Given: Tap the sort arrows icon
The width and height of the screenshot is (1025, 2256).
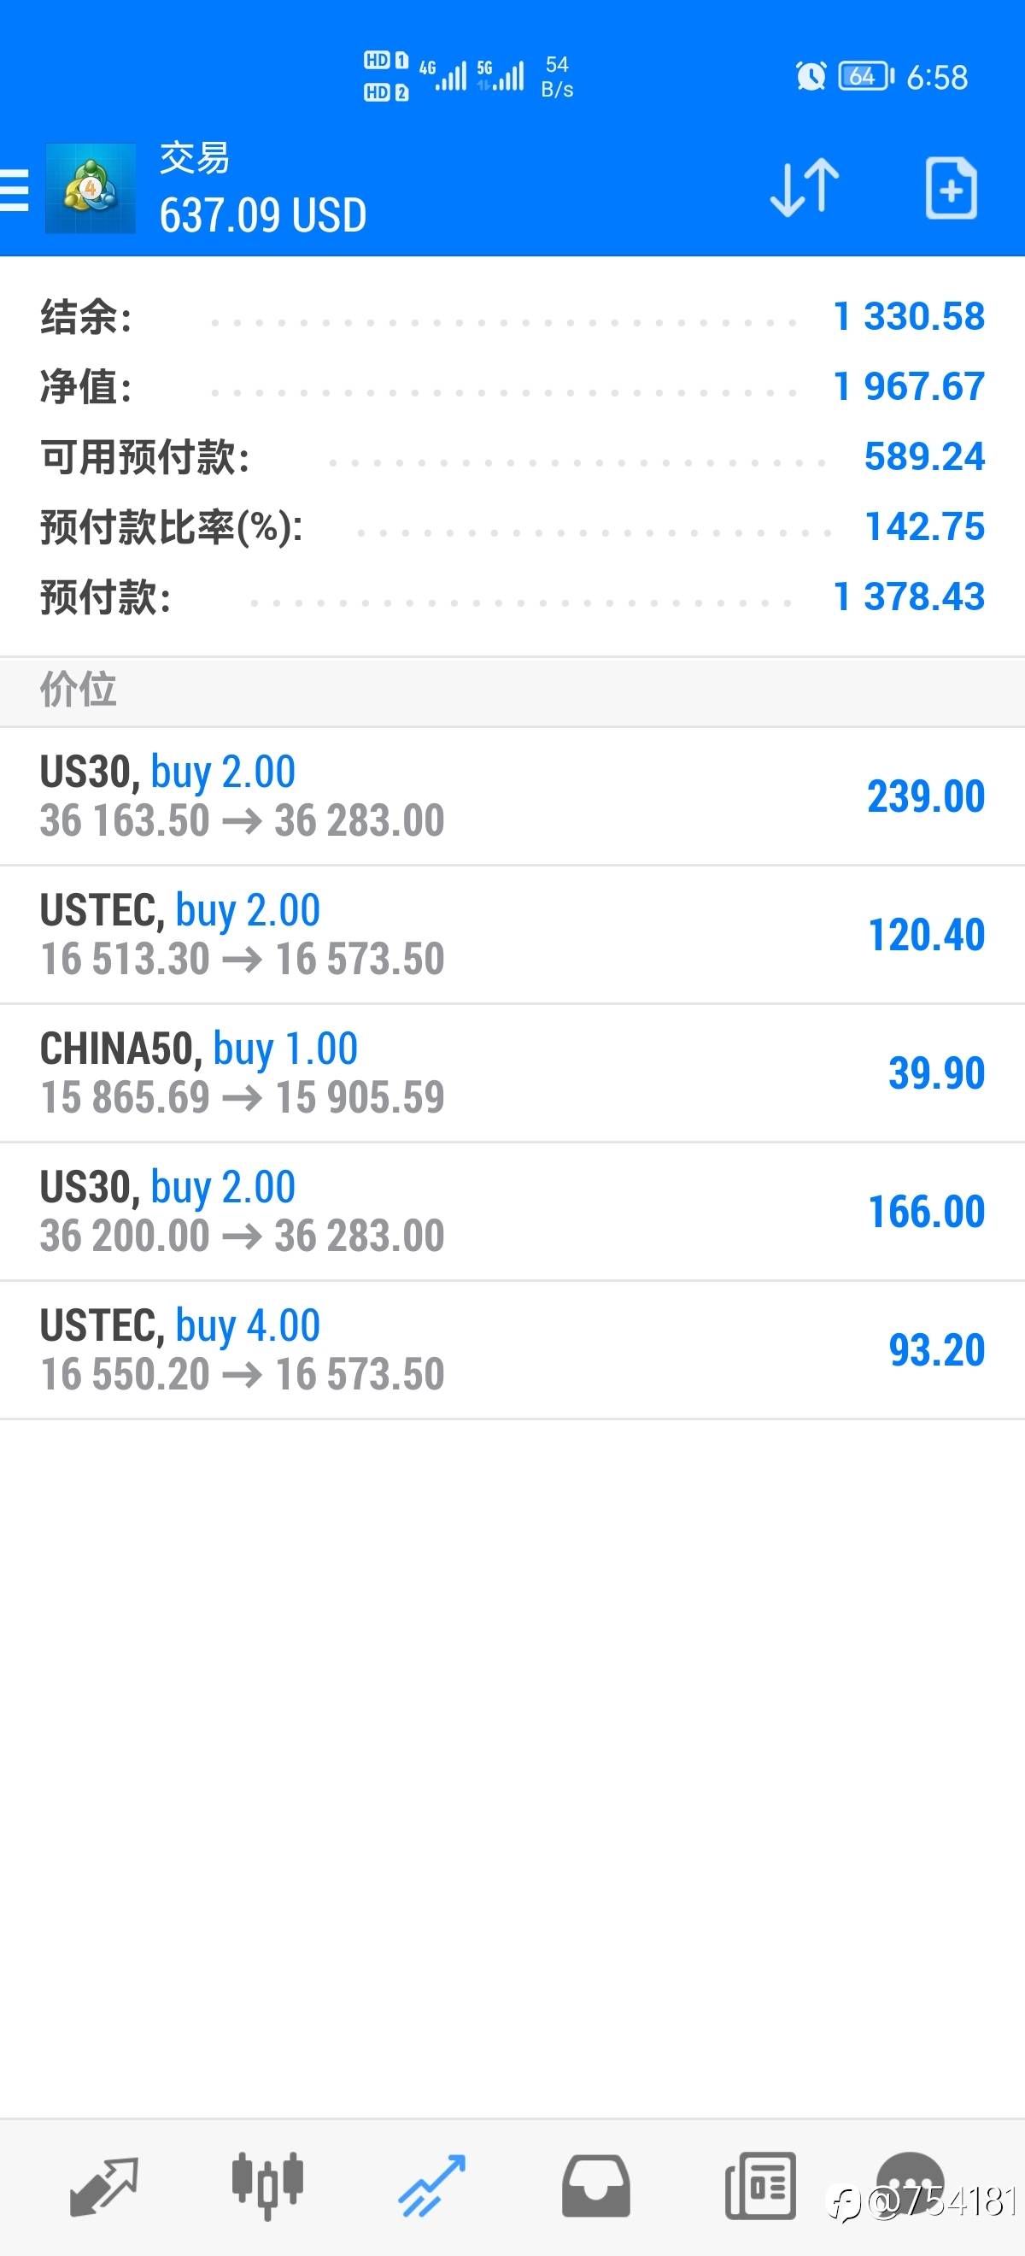Looking at the screenshot, I should coord(804,187).
